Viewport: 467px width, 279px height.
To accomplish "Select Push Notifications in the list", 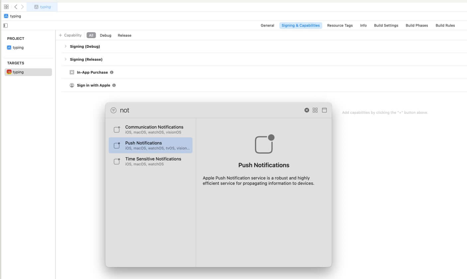I will click(x=151, y=145).
